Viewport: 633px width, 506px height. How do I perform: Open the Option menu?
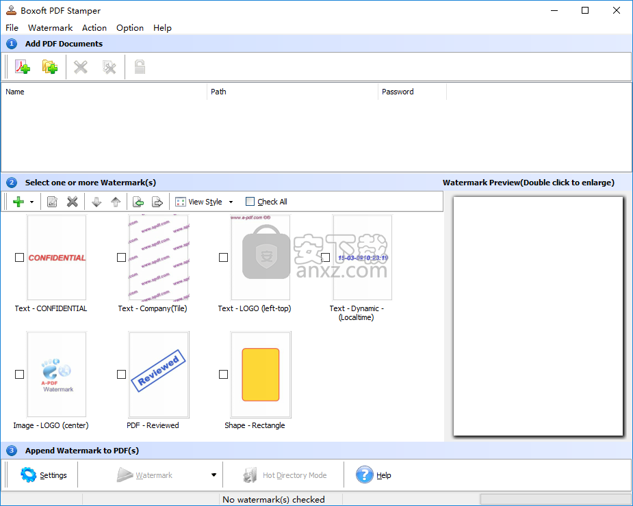point(130,28)
